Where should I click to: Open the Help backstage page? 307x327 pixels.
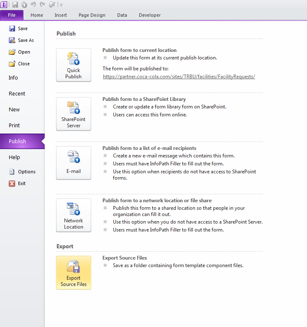pos(22,157)
